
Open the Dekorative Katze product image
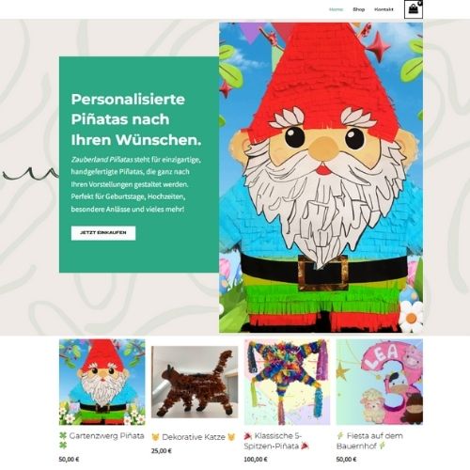pyautogui.click(x=195, y=382)
